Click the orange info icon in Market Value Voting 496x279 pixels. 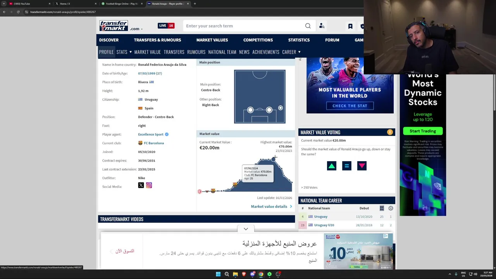point(390,132)
